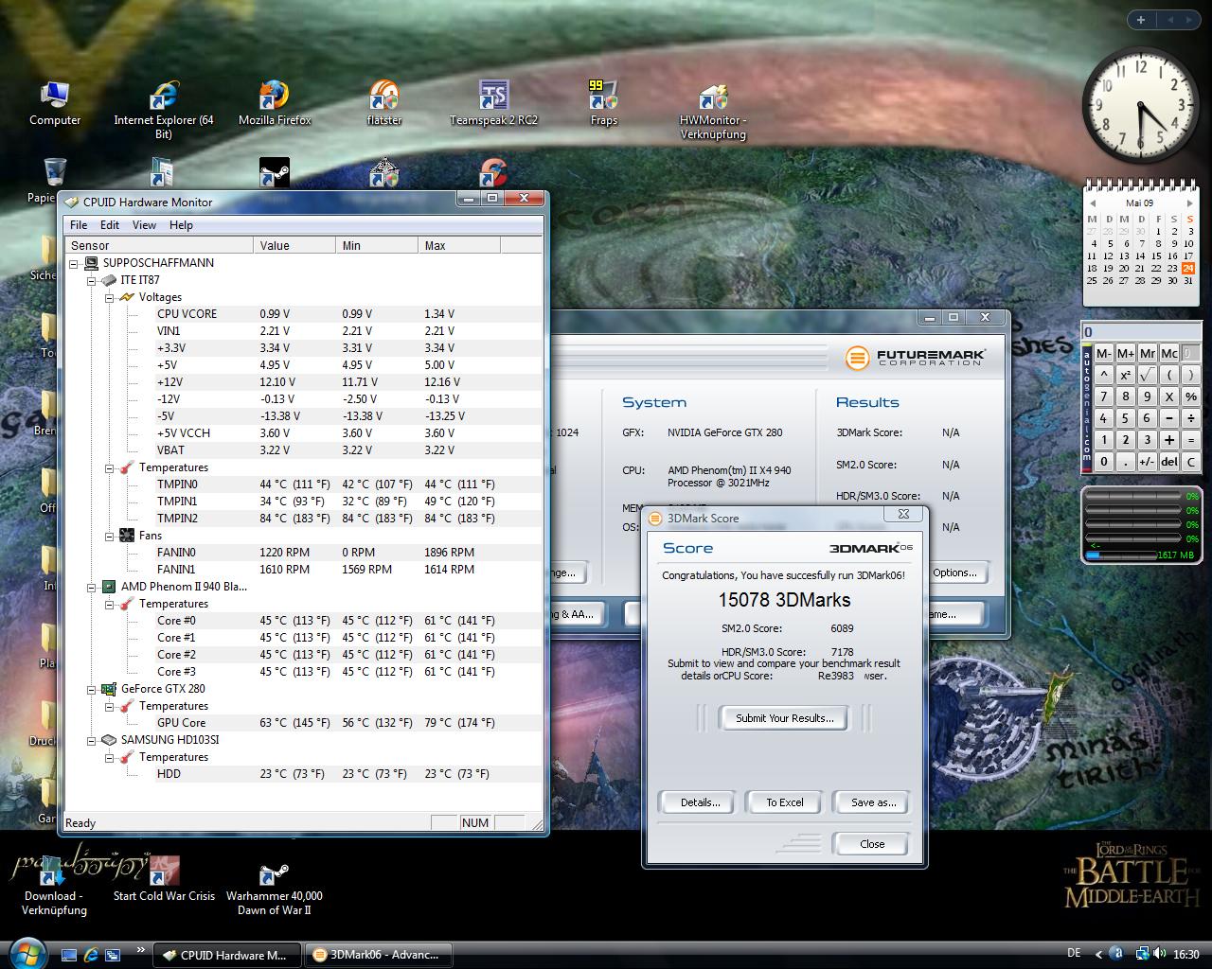
Task: Open the Fraps desktop icon
Action: tap(603, 103)
